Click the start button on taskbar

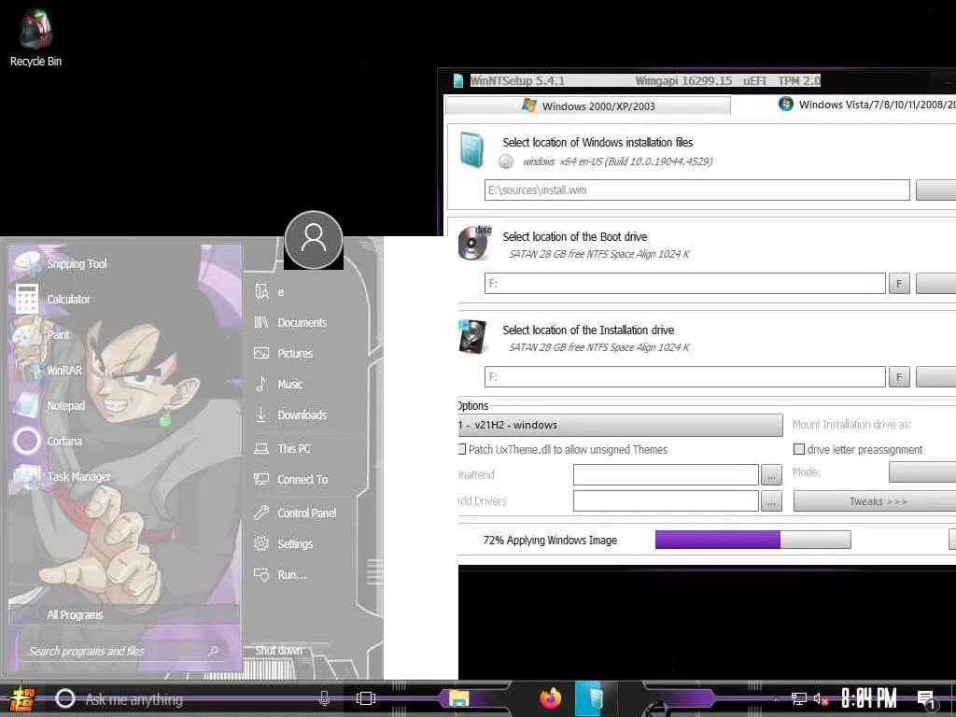coord(21,698)
